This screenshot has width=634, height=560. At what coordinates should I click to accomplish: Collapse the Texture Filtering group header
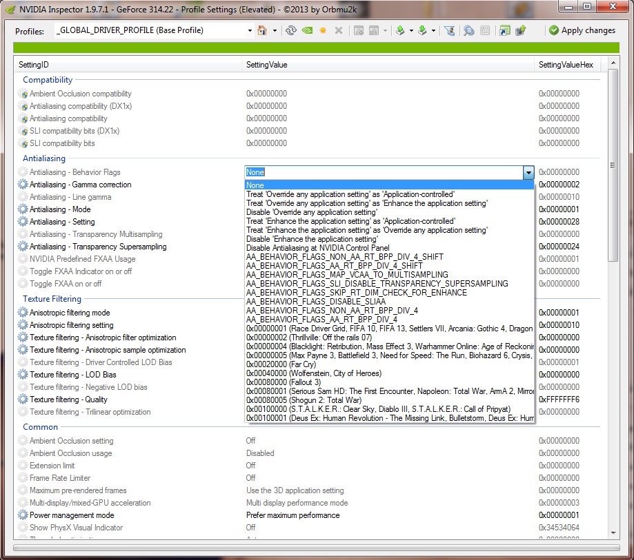point(52,299)
